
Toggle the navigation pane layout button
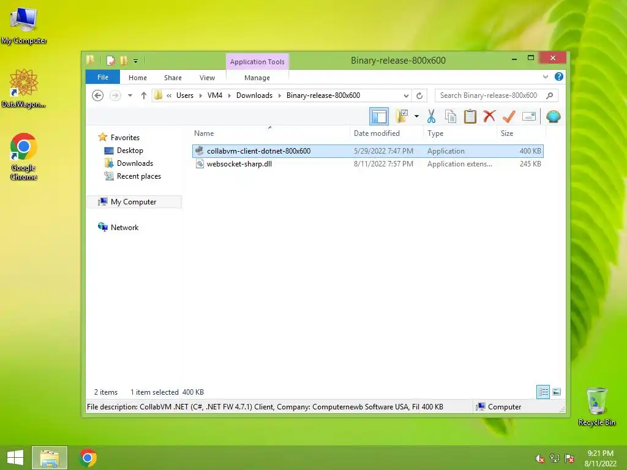pos(378,116)
